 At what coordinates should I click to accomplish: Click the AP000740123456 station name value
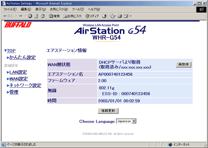[x=115, y=74]
